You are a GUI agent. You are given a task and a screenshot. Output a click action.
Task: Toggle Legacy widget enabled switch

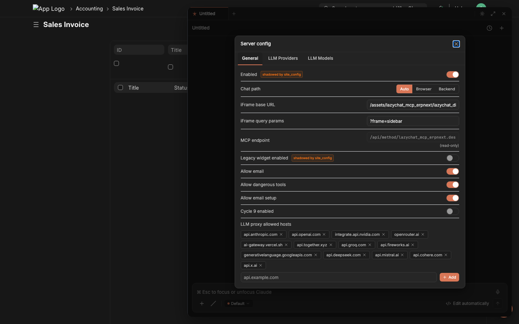[453, 158]
